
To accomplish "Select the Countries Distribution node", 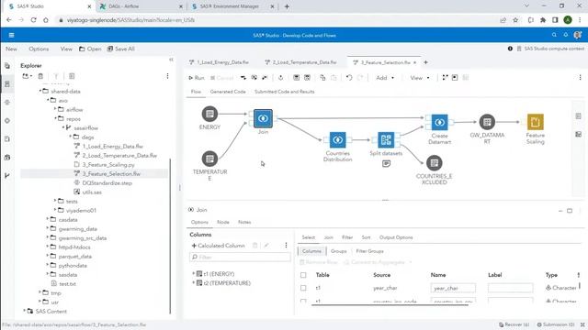I will pos(337,140).
